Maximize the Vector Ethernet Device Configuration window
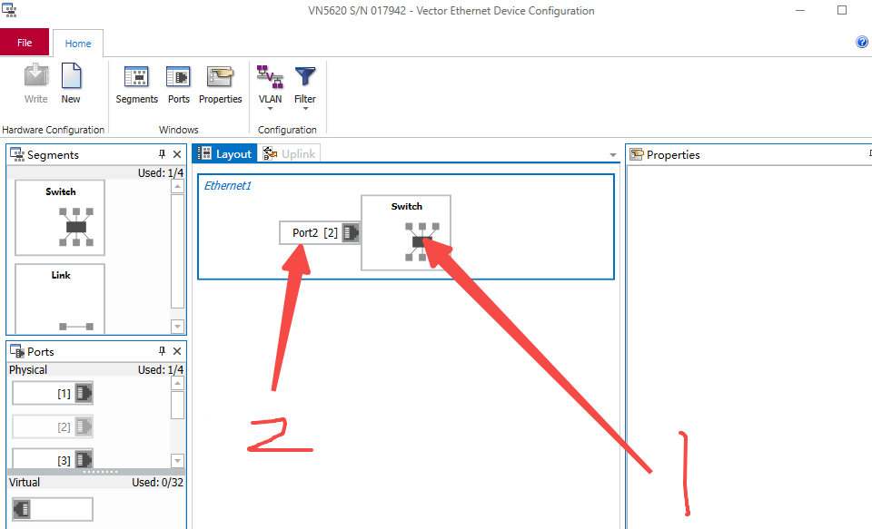The height and width of the screenshot is (529, 872). click(x=842, y=10)
